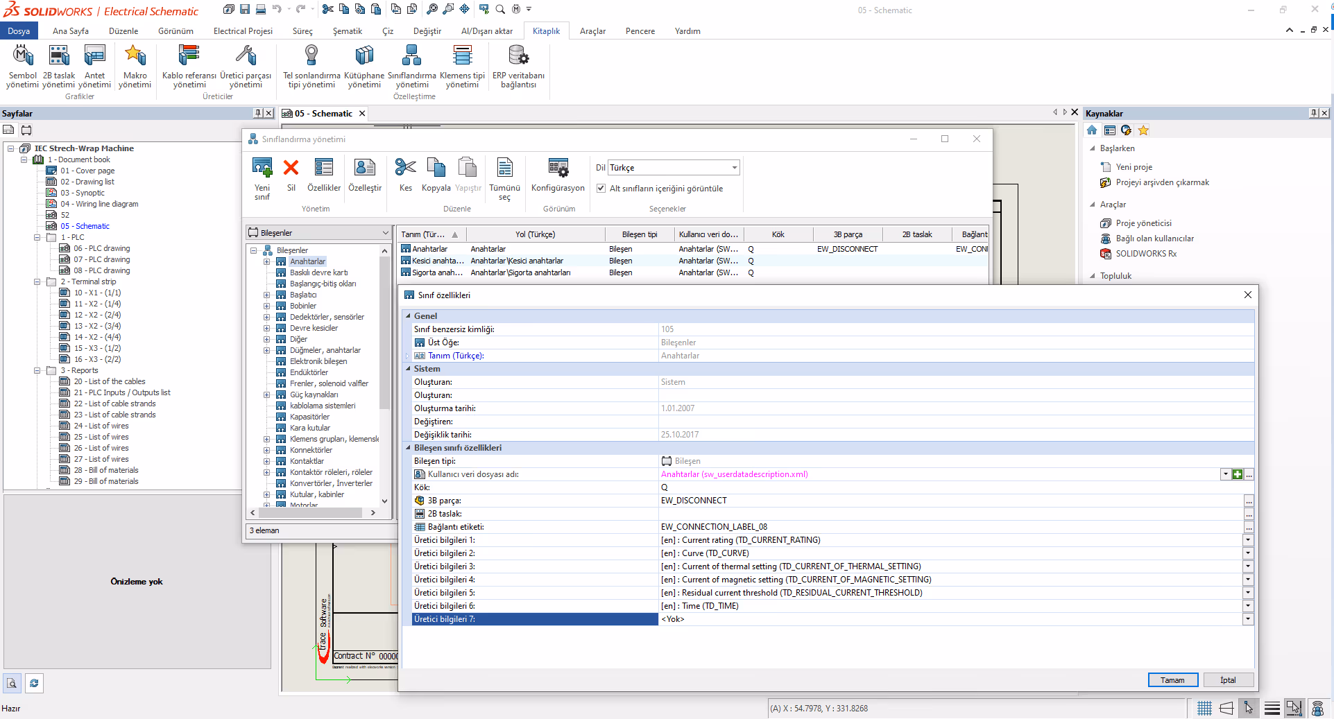Open Proje yöneticisi link
This screenshot has height=719, width=1334.
[x=1144, y=223]
